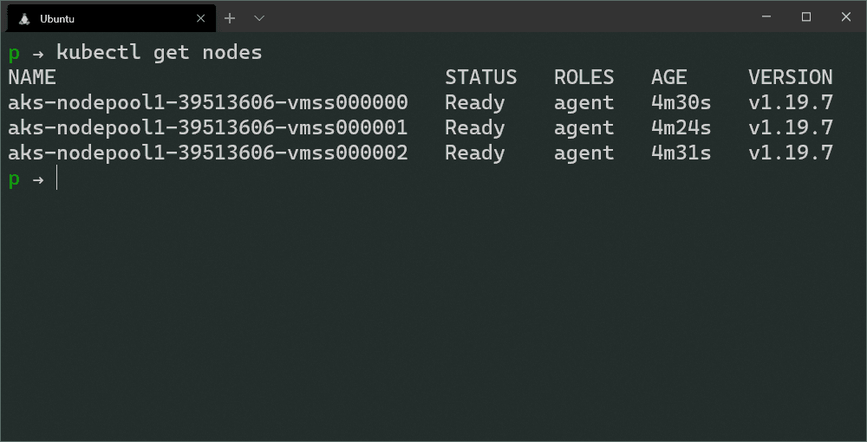The image size is (867, 442).
Task: Click the AGE value 4m24s
Action: pyautogui.click(x=681, y=128)
